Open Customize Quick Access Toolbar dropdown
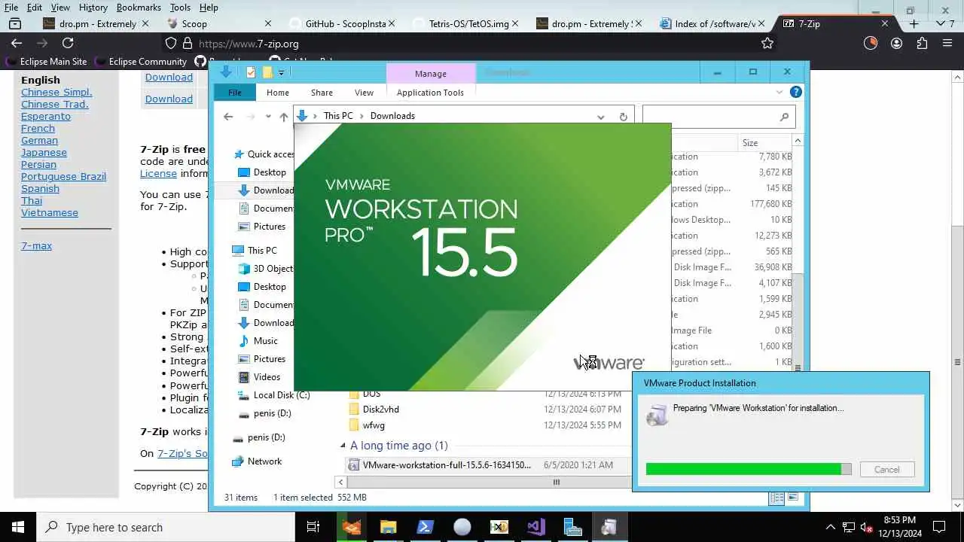This screenshot has width=964, height=542. pyautogui.click(x=281, y=72)
